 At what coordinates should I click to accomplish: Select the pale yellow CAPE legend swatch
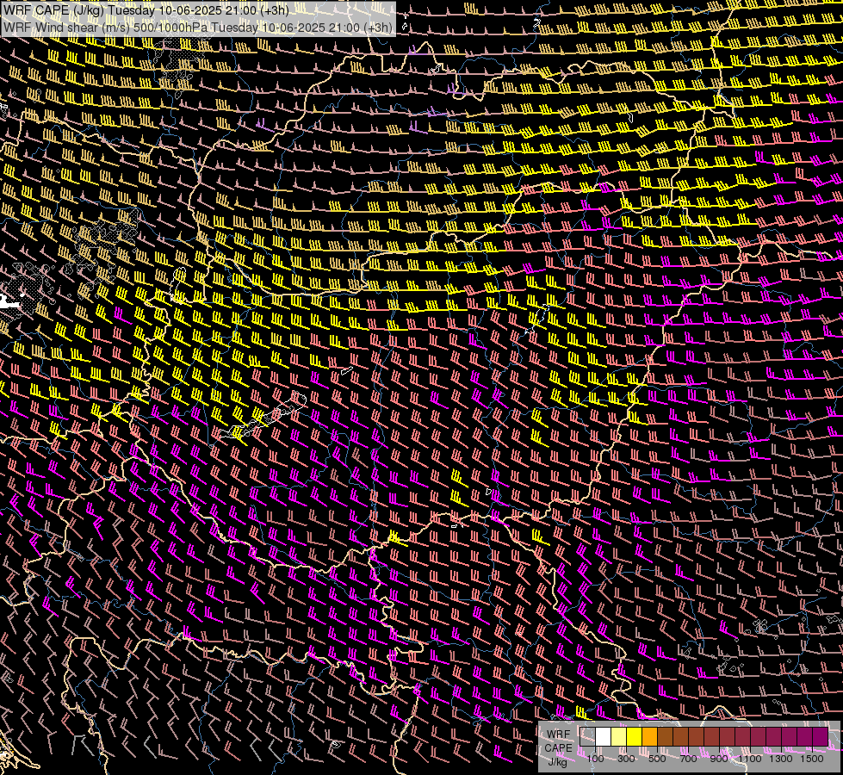[x=619, y=736]
